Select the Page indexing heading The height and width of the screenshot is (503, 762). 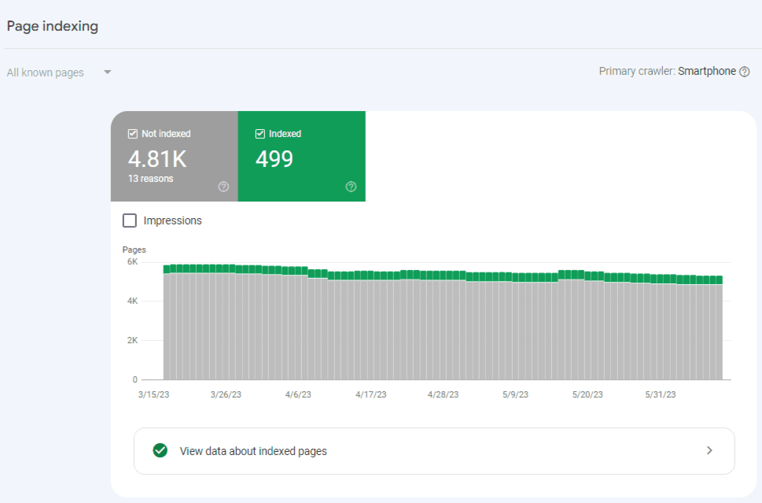[52, 26]
